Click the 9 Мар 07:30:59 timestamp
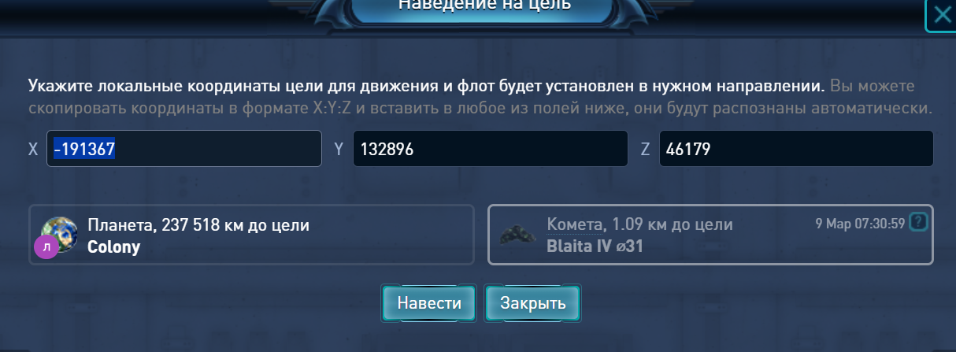 [860, 223]
